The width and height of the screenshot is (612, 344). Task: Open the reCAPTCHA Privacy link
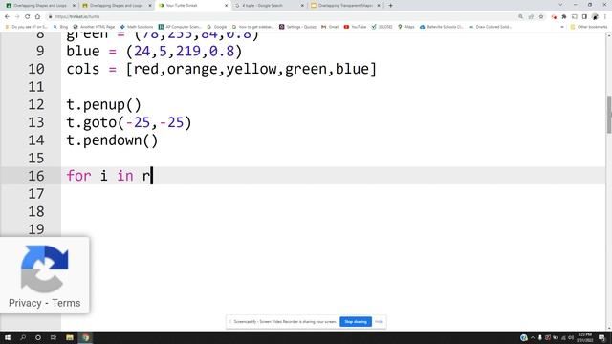(25, 303)
